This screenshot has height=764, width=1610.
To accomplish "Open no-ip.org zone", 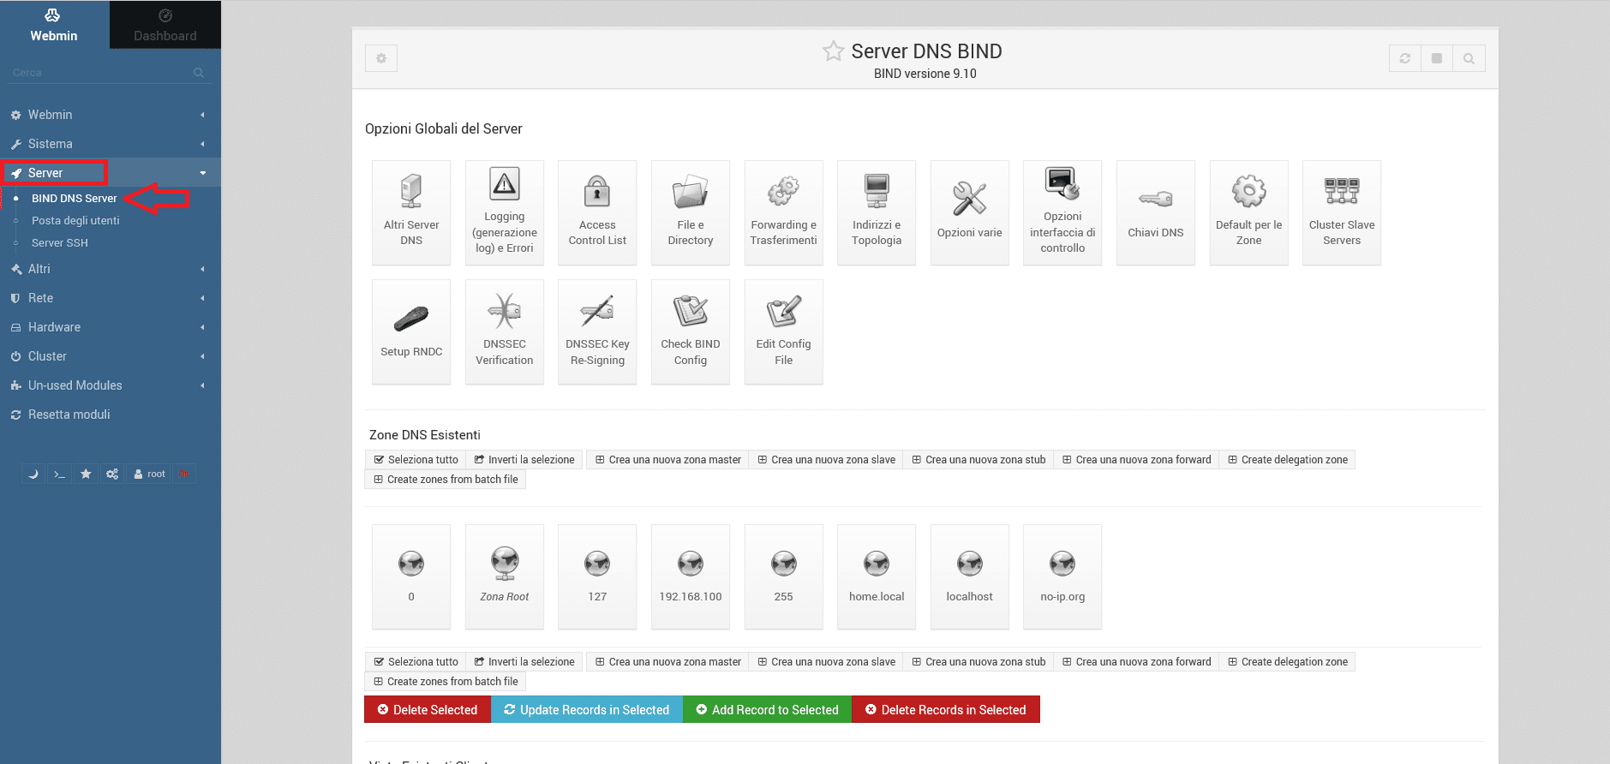I will pos(1062,576).
